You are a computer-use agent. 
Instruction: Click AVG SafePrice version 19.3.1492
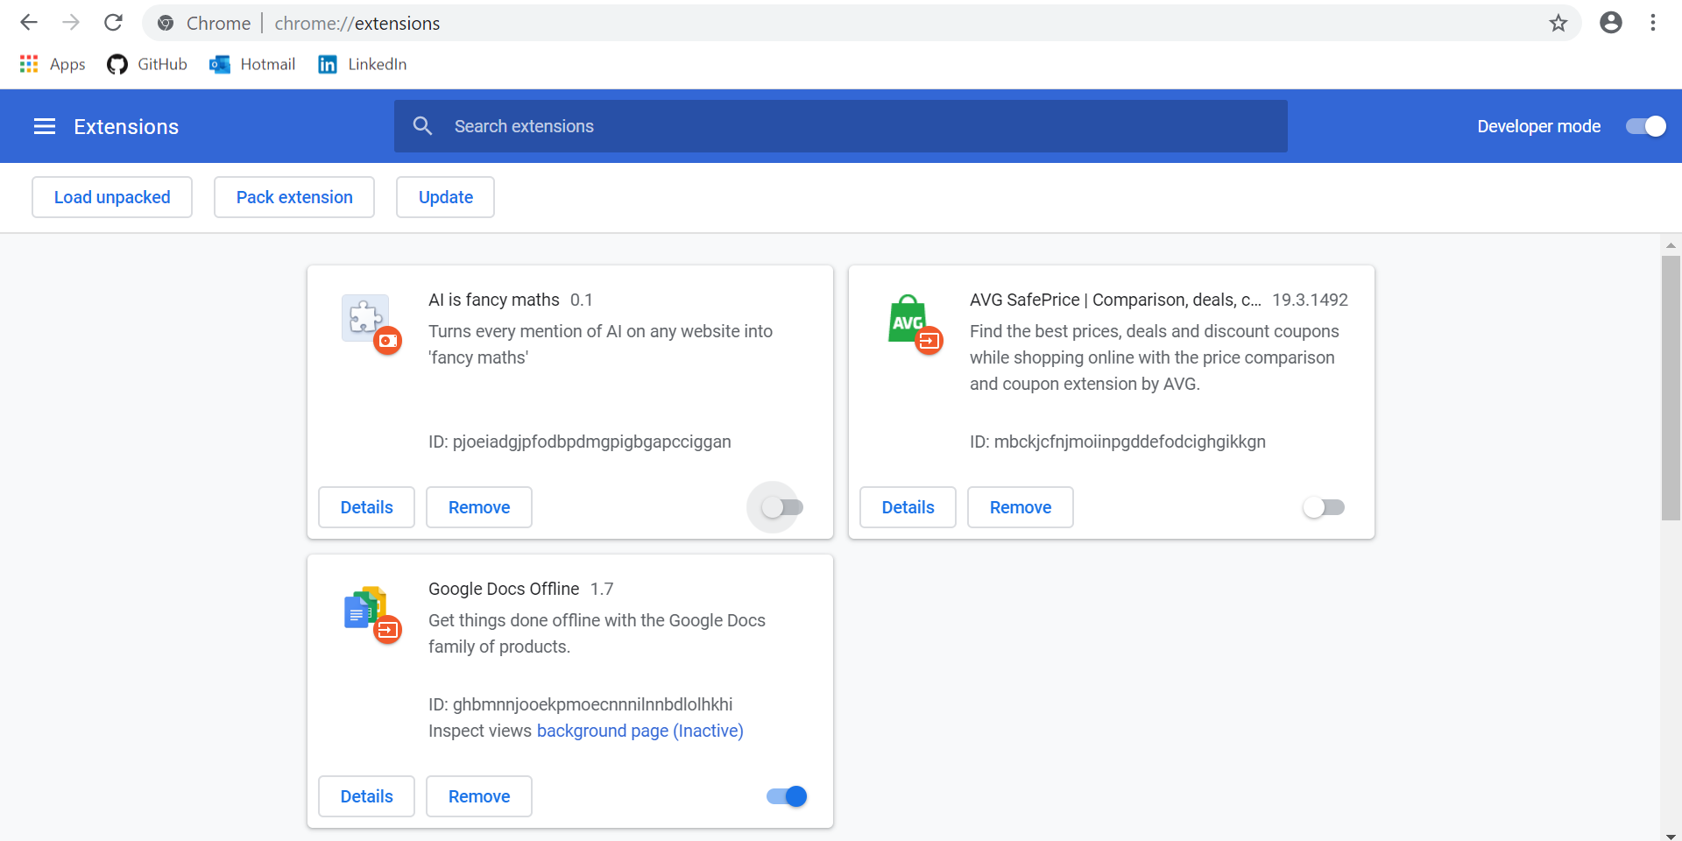pos(1310,300)
